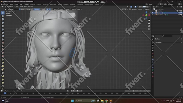Toggle render camera icon for Base
This screenshot has height=103, width=183.
(x=181, y=13)
